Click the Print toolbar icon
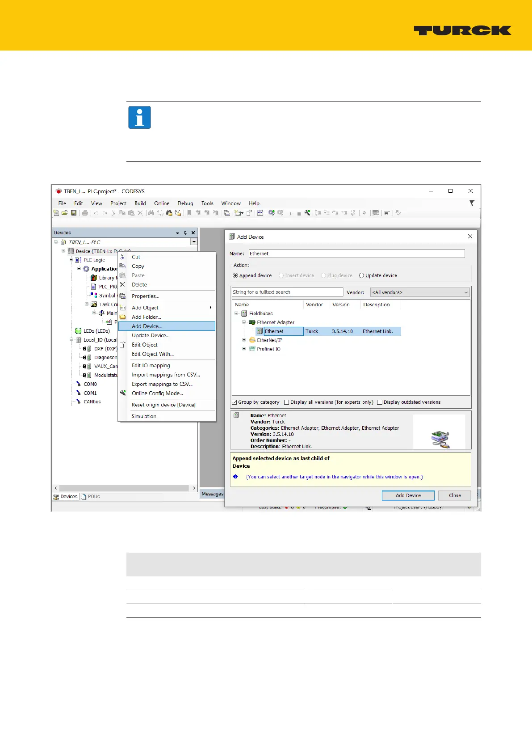Viewport: 532px width, 753px height. point(85,213)
